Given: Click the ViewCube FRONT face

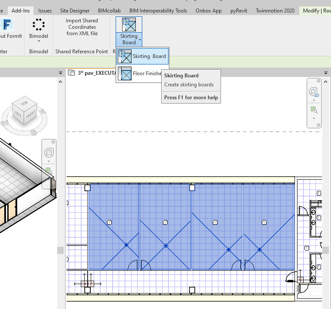Looking at the screenshot, I should (31, 115).
